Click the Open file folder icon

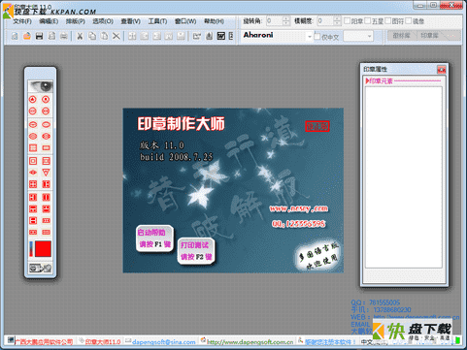[x=27, y=36]
